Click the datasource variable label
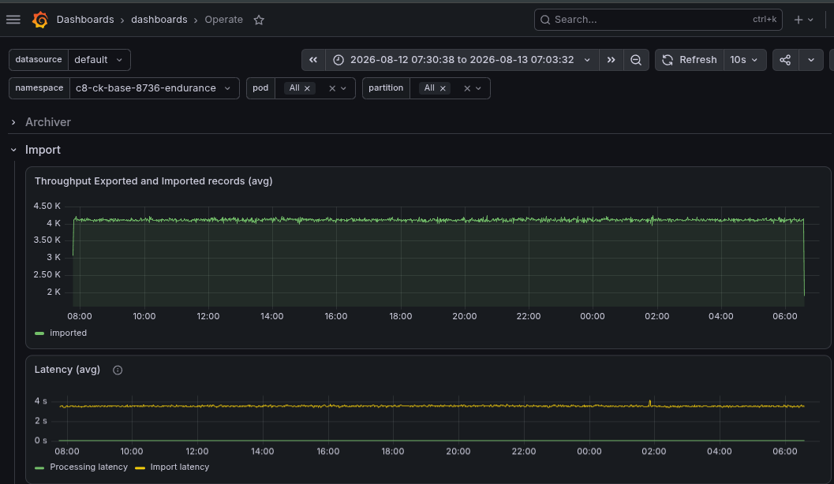Viewport: 834px width, 484px height. click(x=39, y=59)
